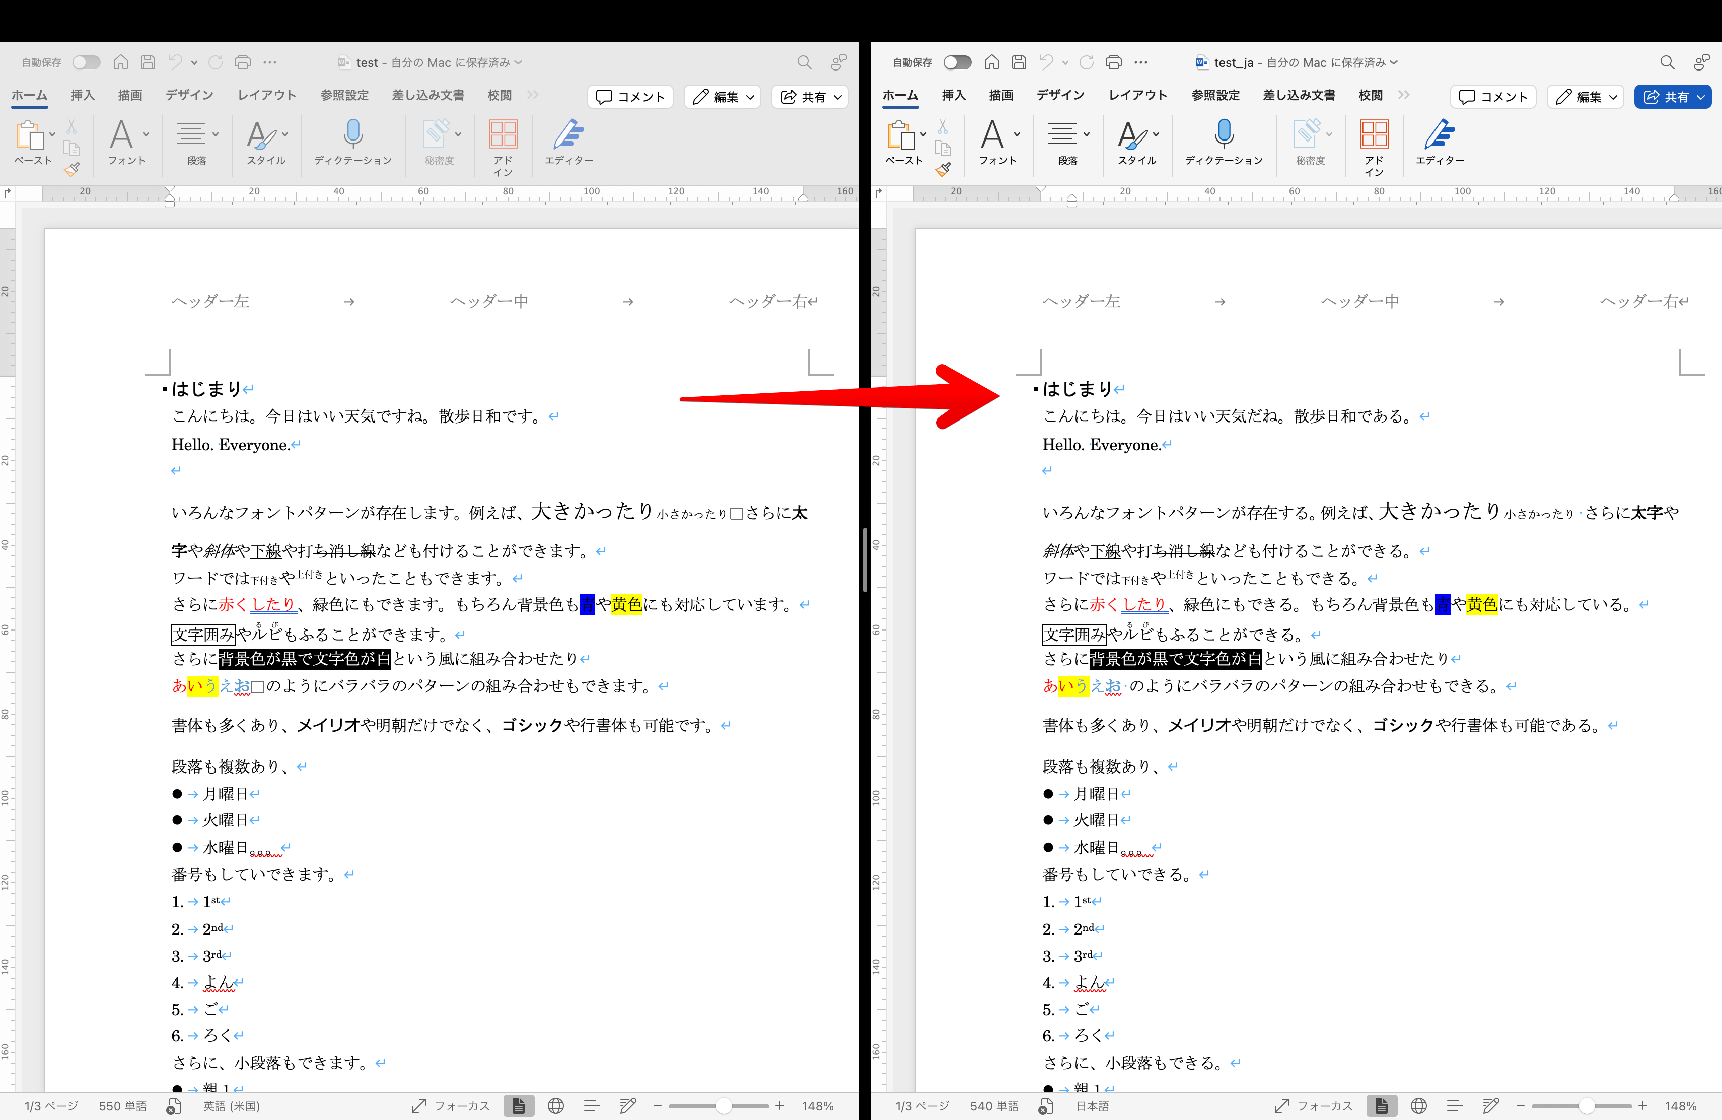Click format painter brush in left window
Screen dimensions: 1722x1120
[71, 170]
